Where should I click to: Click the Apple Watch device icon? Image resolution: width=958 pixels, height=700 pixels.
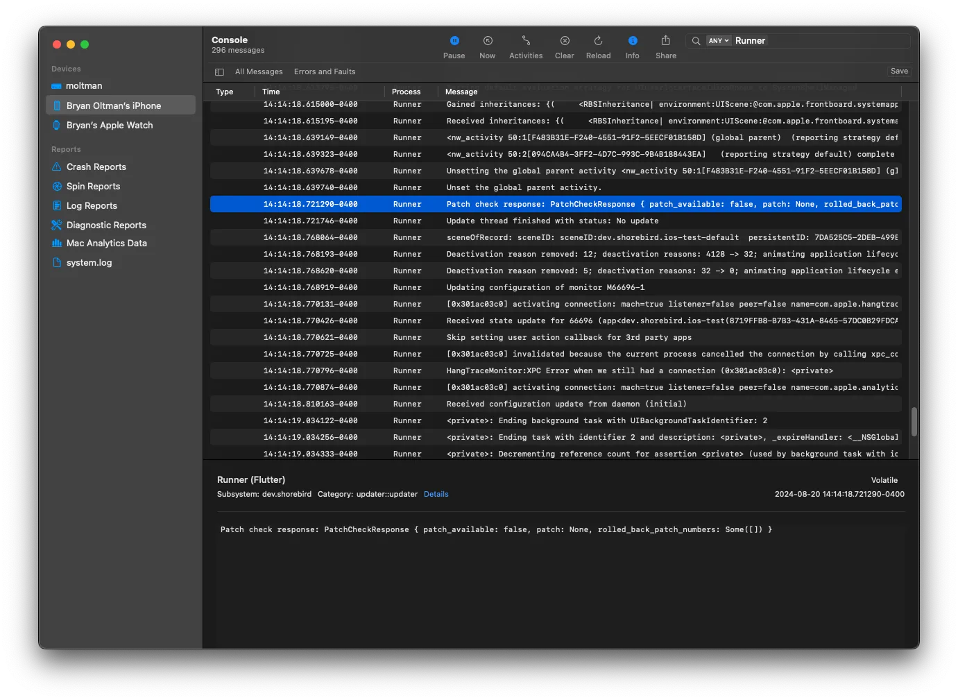(57, 125)
